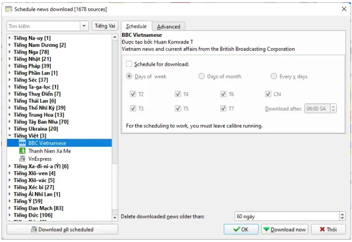The height and width of the screenshot is (242, 352).
Task: Select Tiếng Phần Lan [1] row
Action: point(59,73)
